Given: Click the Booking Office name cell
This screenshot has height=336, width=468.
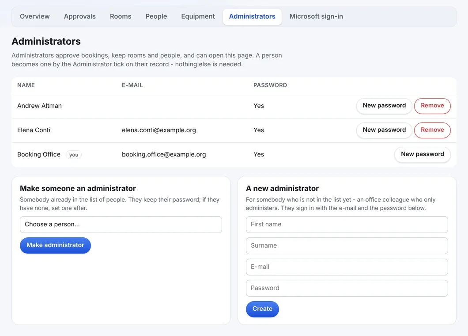Looking at the screenshot, I should (39, 154).
